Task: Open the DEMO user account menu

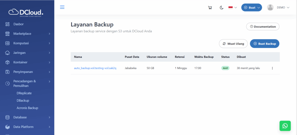Action: tap(278, 7)
